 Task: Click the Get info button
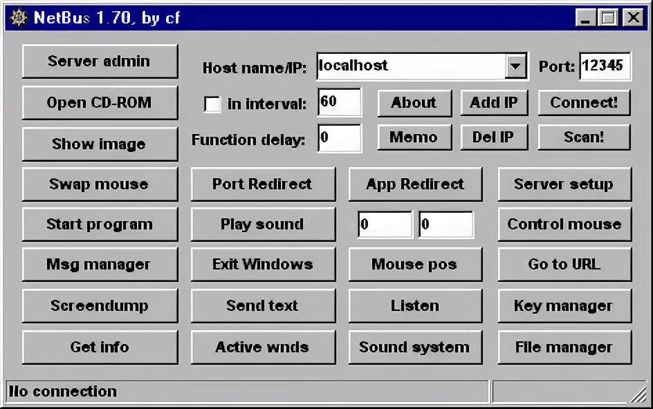100,347
